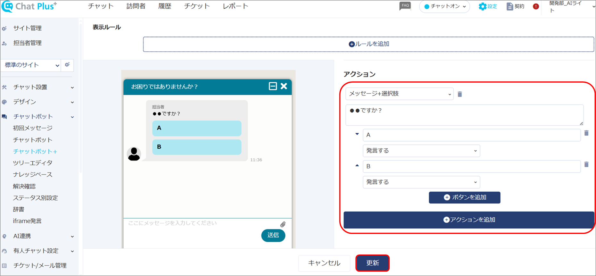Image resolution: width=596 pixels, height=276 pixels.
Task: Click the アクションを追加 button
Action: pos(469,220)
